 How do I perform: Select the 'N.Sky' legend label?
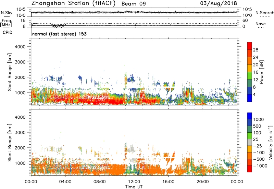[x=7, y=13]
